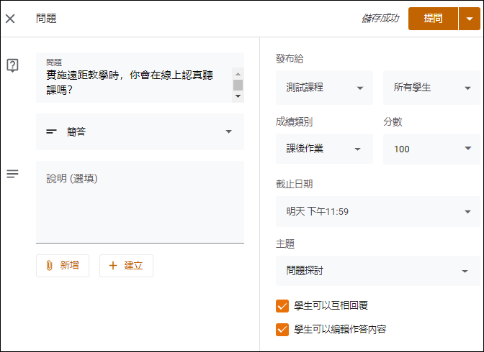Open the 課後作業 grade category dropdown
Screen dimensions: 484x352
pos(324,149)
